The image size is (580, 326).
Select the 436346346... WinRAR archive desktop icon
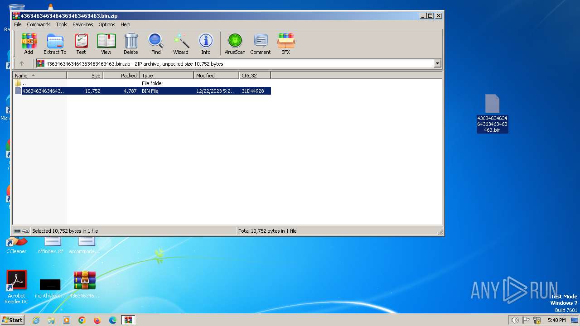click(84, 285)
